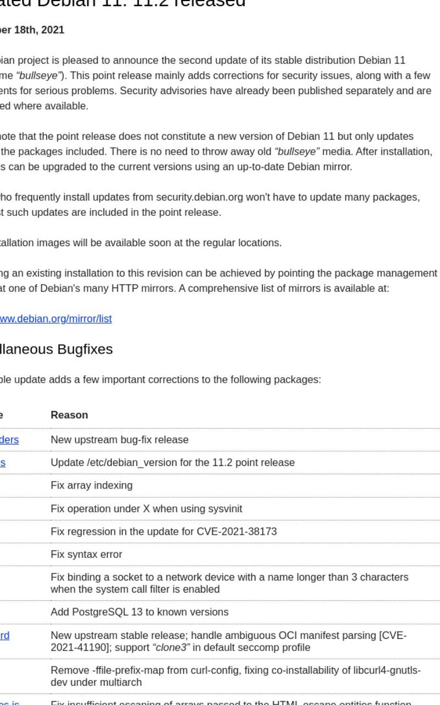Image resolution: width=440 pixels, height=705 pixels.
Task: Click the CVE-2021-41190 OCI manifest parsing text
Action: 228,641
